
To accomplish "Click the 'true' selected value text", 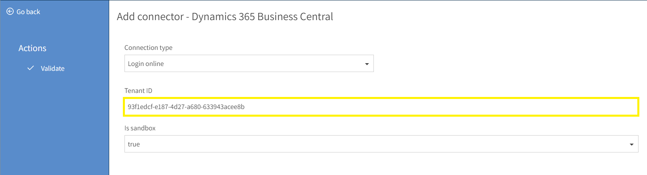I will (x=134, y=144).
